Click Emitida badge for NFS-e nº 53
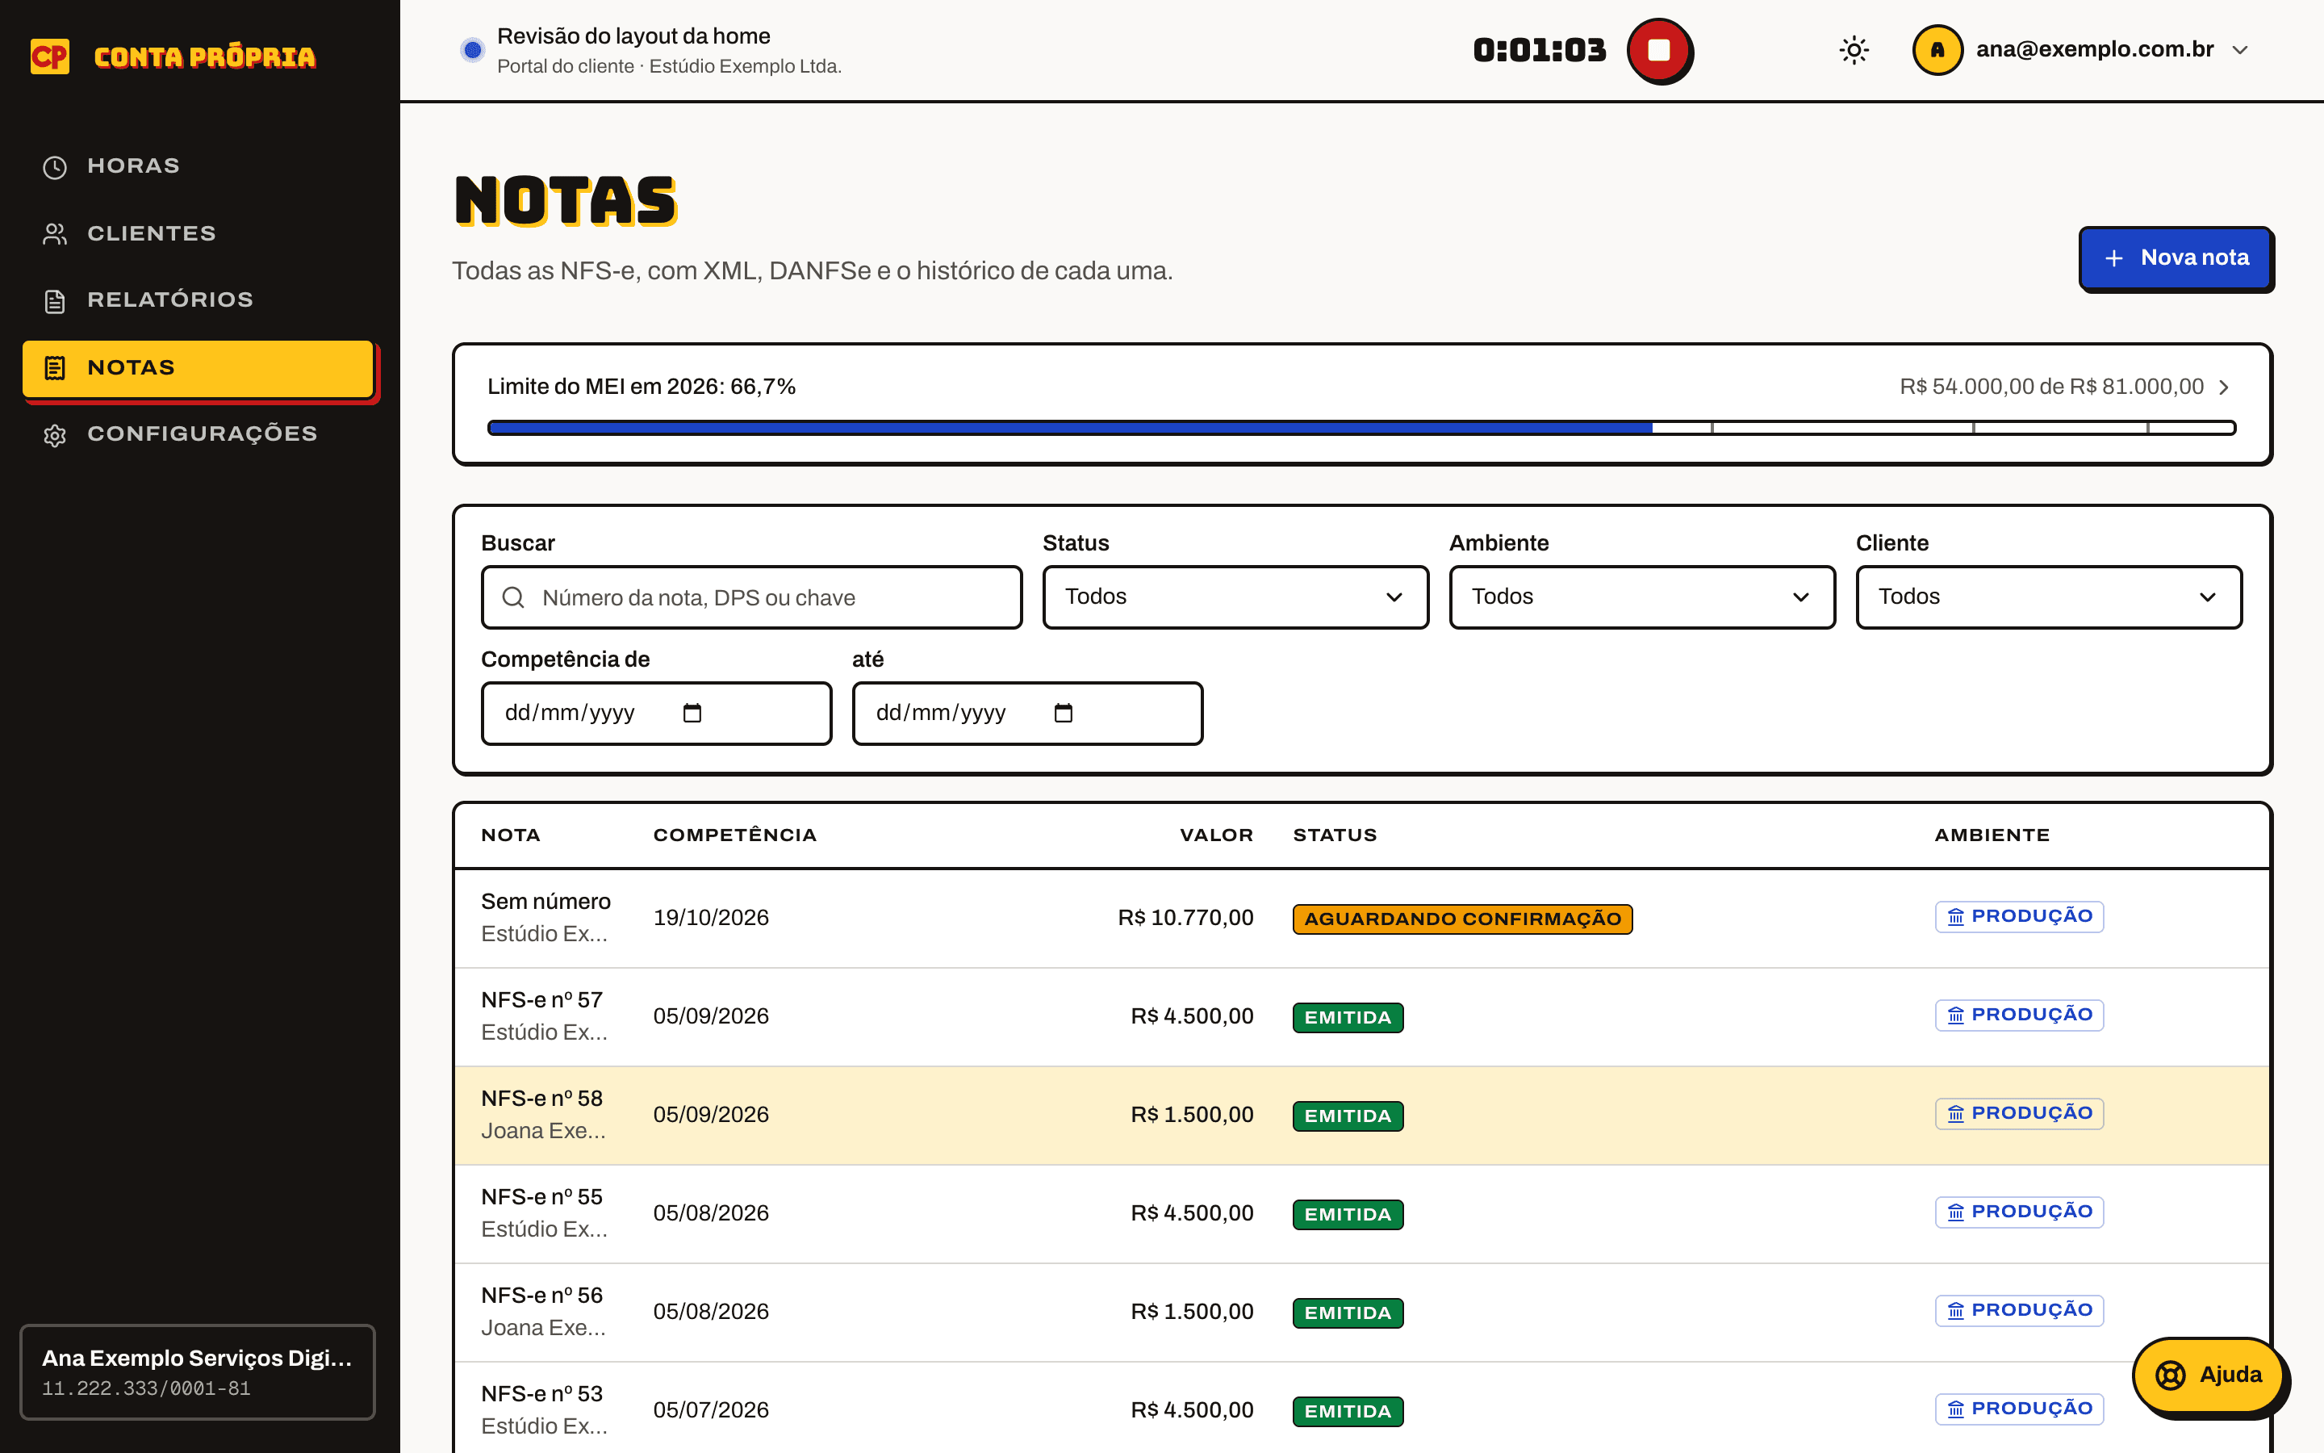The width and height of the screenshot is (2324, 1453). click(x=1348, y=1412)
